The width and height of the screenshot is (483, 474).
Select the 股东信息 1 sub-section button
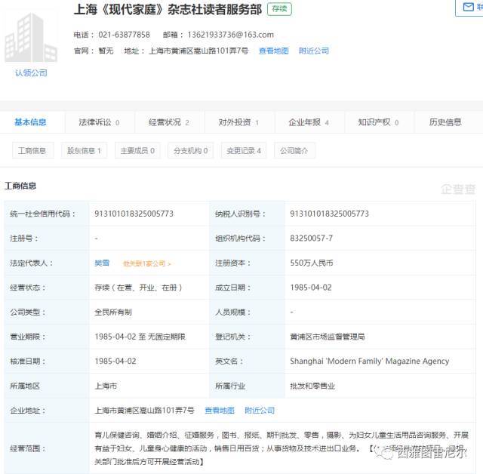[84, 151]
